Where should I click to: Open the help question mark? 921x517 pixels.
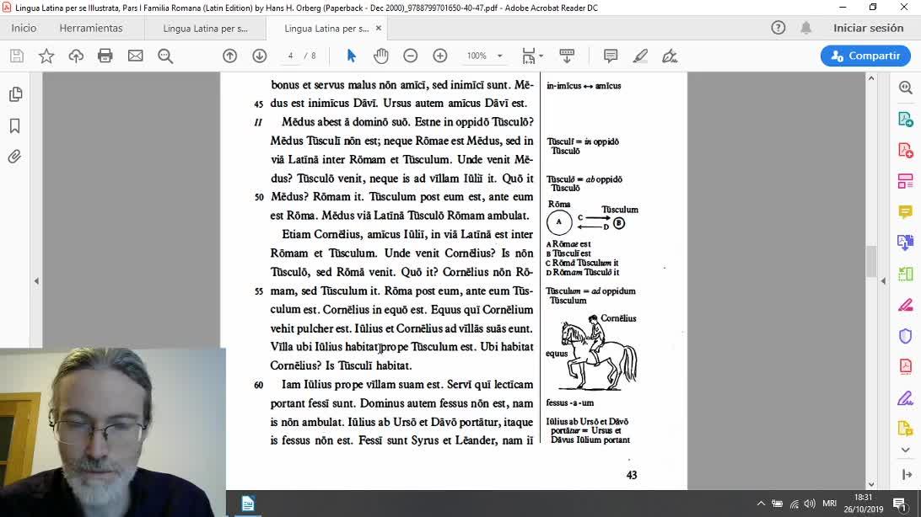click(778, 28)
